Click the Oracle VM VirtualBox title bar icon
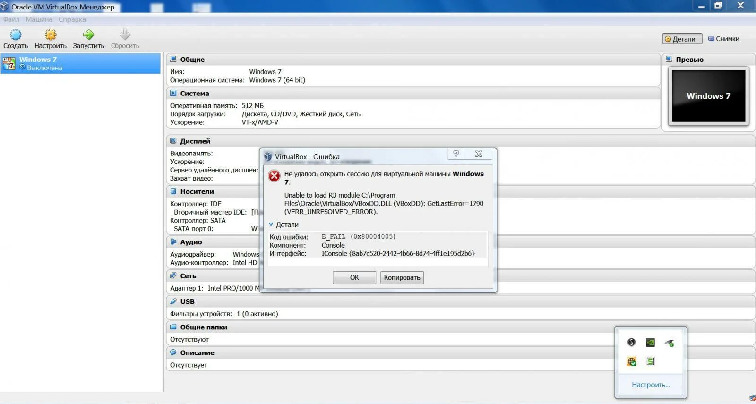This screenshot has width=756, height=404. pyautogui.click(x=5, y=7)
